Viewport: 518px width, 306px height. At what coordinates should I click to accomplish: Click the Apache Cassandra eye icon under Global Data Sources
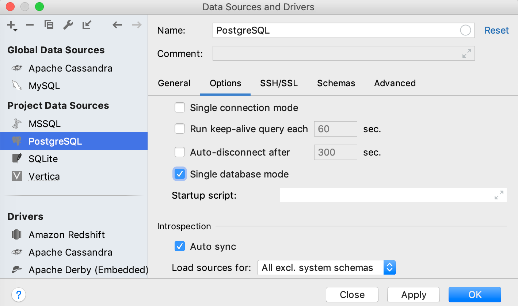point(17,68)
